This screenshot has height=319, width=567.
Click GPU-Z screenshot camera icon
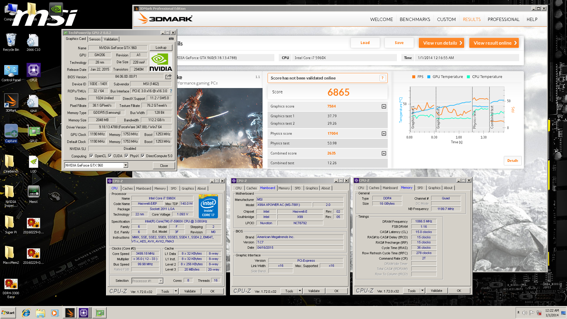(x=171, y=39)
